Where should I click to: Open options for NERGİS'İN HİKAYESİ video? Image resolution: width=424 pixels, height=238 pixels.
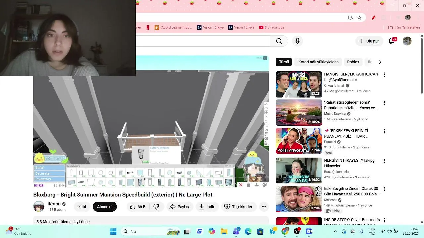384,161
